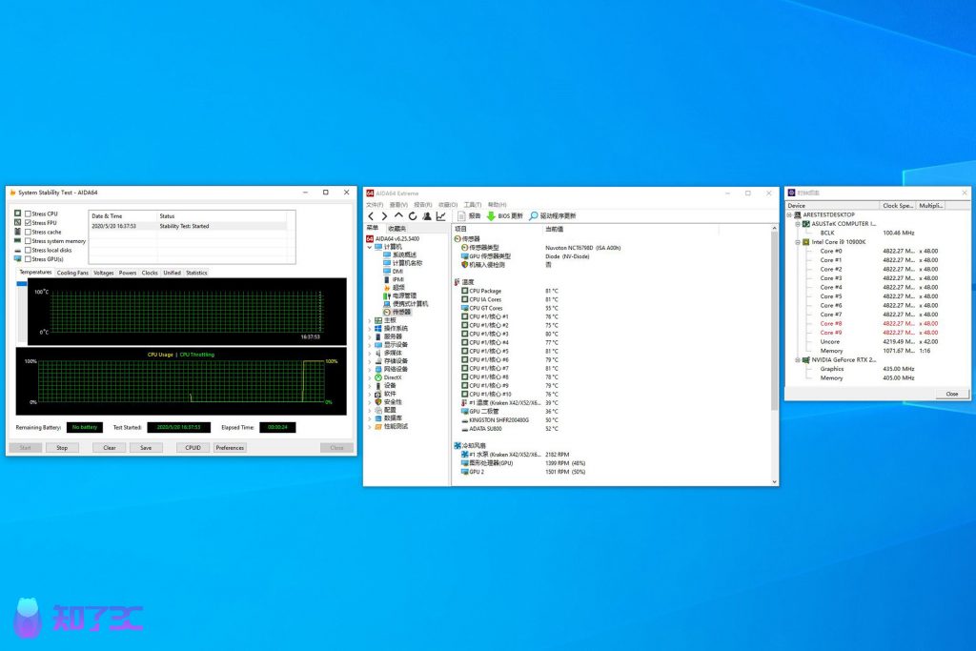
Task: Click the ADATA SU800 temperature row
Action: pos(510,429)
